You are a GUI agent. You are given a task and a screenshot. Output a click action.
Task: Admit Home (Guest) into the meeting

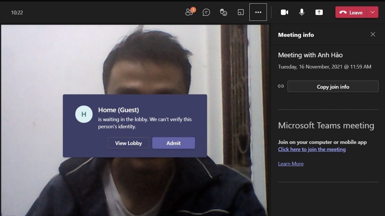(x=174, y=143)
